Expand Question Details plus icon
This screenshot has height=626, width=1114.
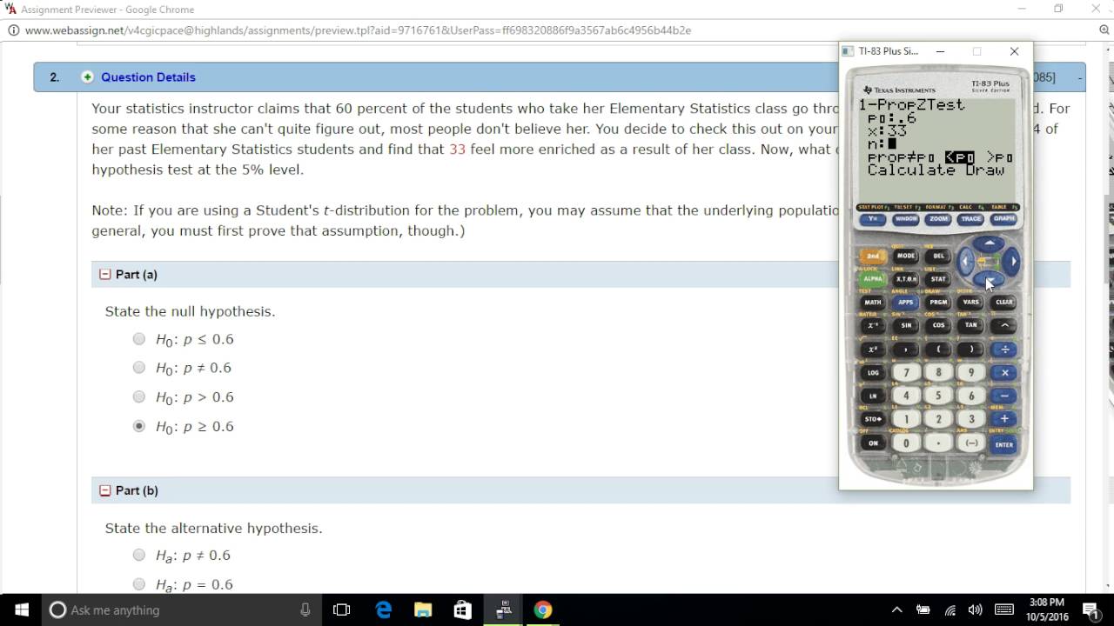(87, 77)
